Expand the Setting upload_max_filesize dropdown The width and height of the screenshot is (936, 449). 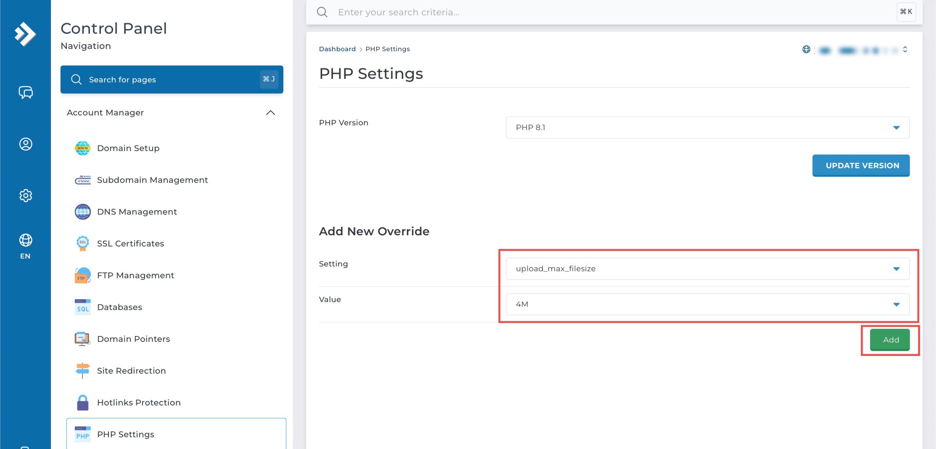pos(707,269)
